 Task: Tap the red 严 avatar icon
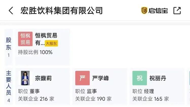[82, 78]
